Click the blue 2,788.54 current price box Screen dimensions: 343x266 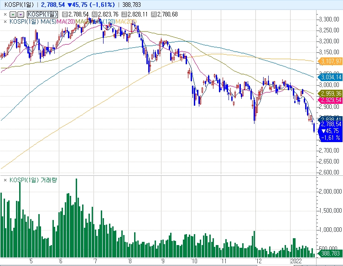[331, 131]
